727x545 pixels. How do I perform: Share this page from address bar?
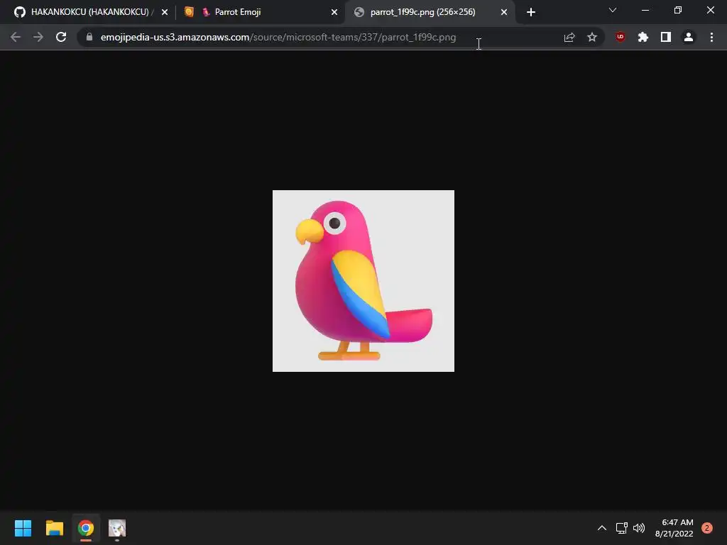click(x=569, y=37)
